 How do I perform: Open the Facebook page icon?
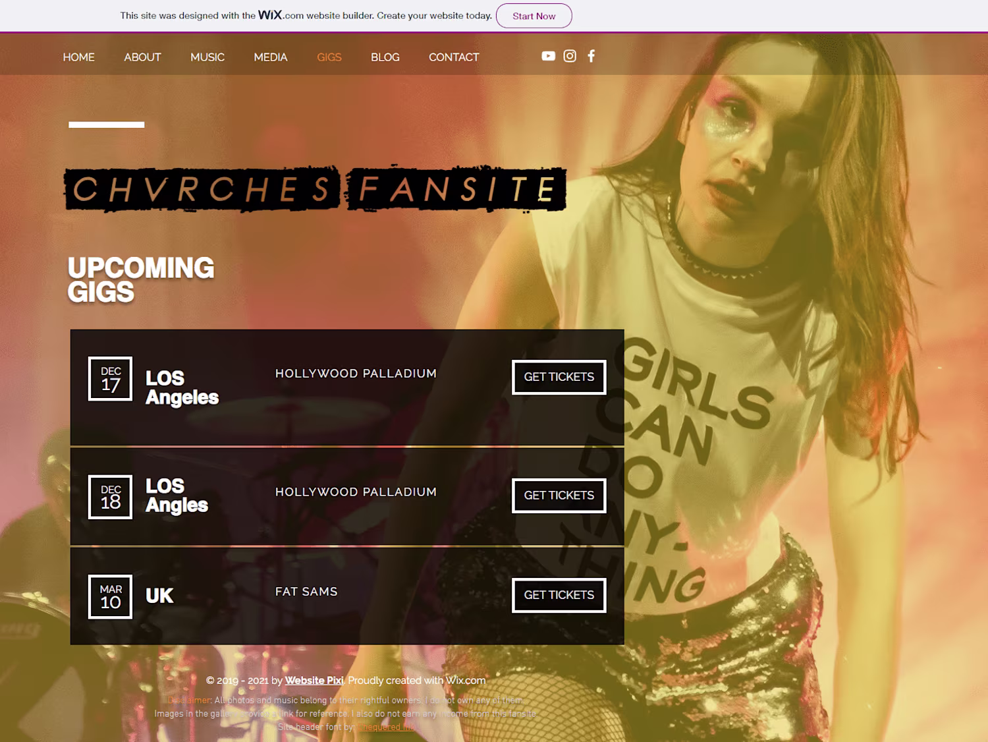(591, 56)
